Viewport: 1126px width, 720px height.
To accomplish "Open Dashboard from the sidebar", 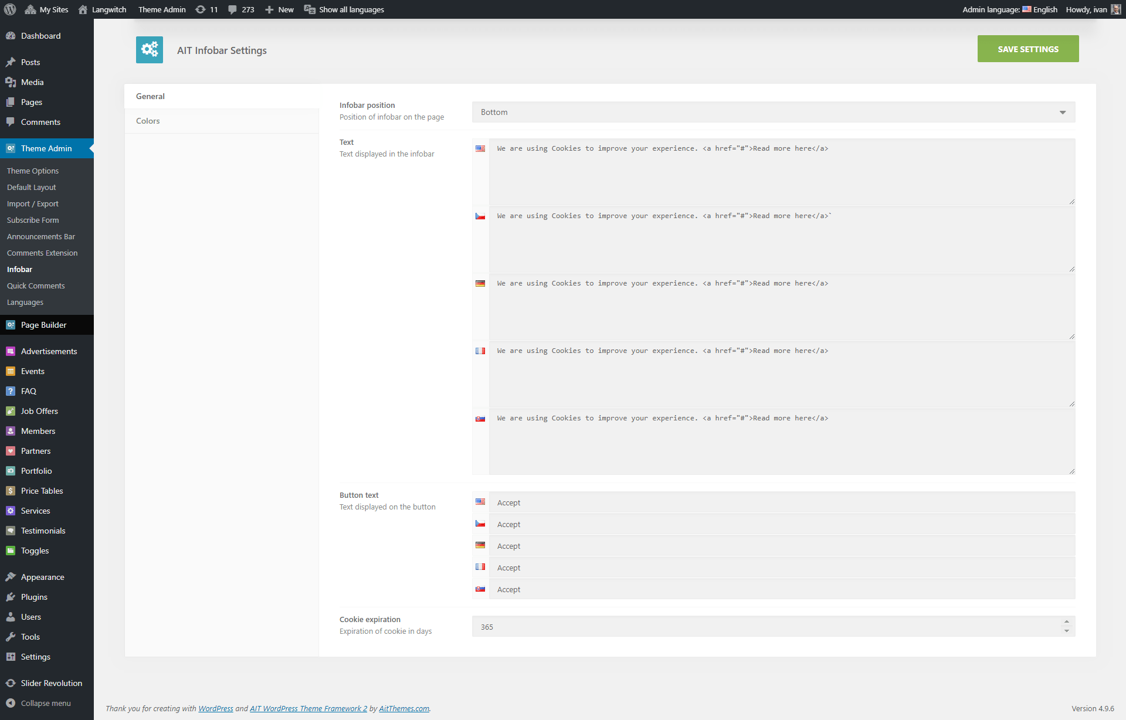I will (47, 36).
